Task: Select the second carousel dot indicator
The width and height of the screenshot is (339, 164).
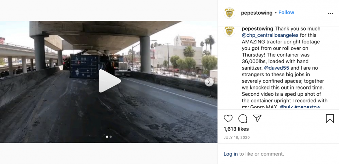Action: 111,137
